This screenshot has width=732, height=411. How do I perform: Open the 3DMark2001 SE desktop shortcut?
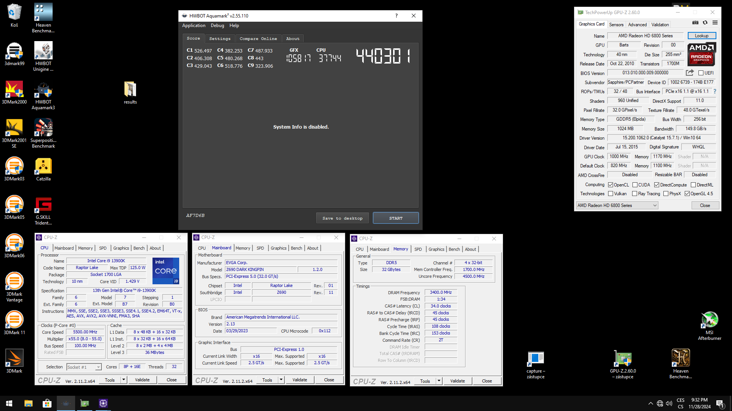(14, 133)
